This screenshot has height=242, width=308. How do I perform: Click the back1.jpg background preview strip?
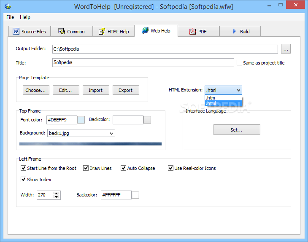pos(90,144)
